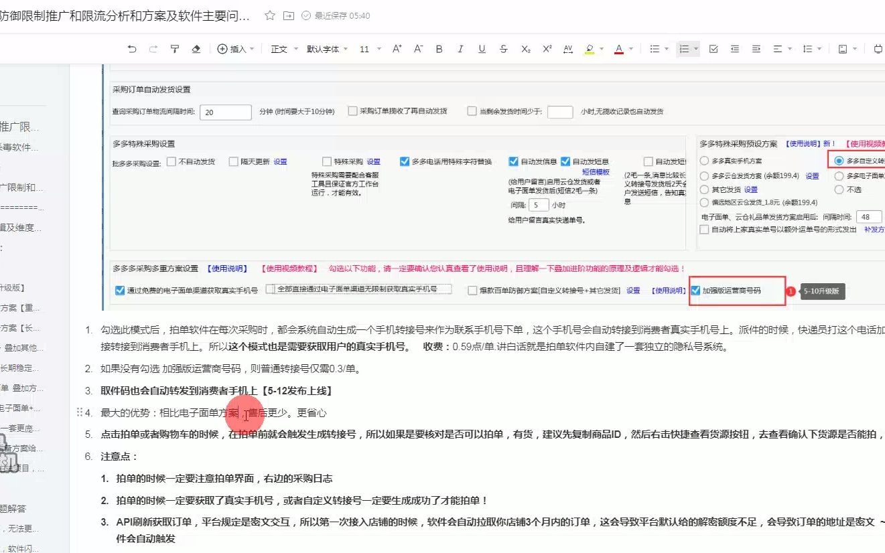Activate the format painter tool

point(175,49)
